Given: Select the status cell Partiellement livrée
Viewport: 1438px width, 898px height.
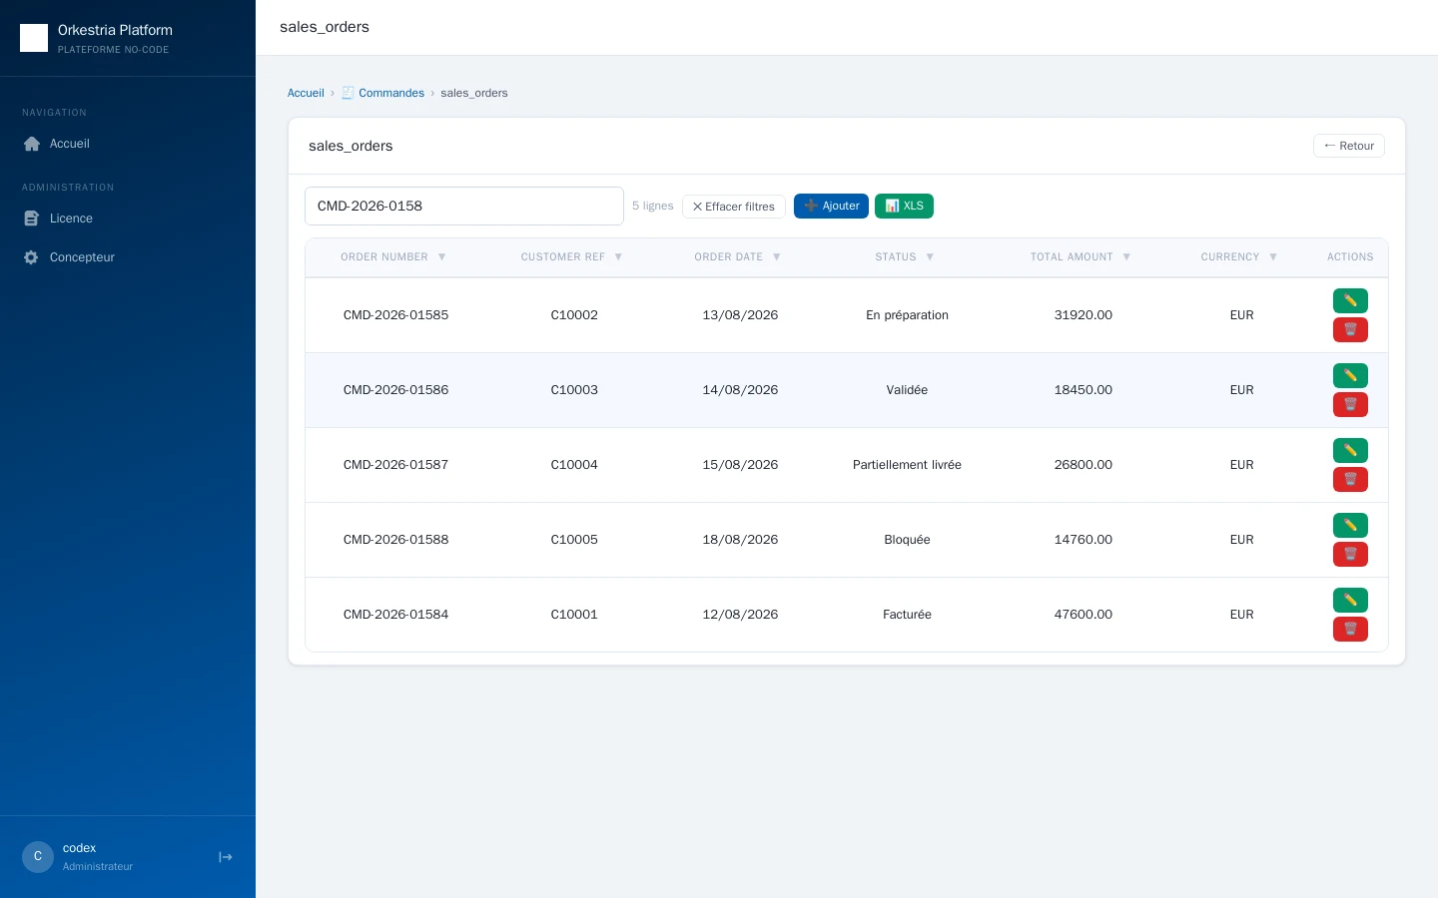Looking at the screenshot, I should (907, 465).
